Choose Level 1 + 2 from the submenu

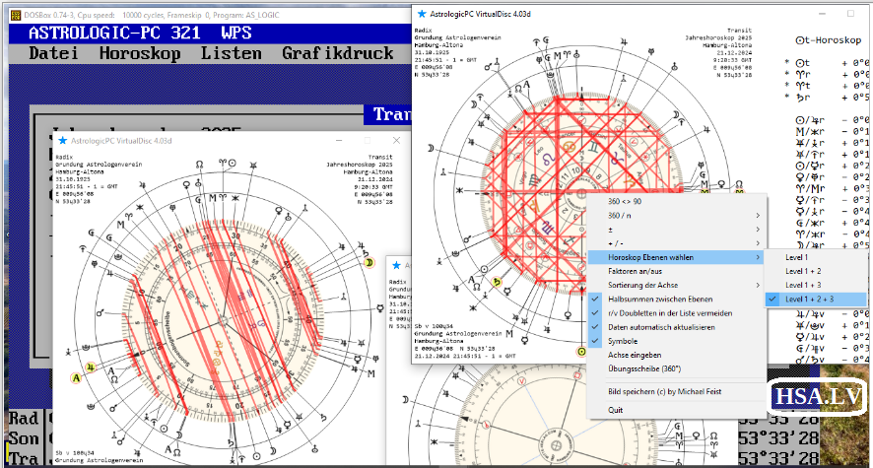coord(803,270)
